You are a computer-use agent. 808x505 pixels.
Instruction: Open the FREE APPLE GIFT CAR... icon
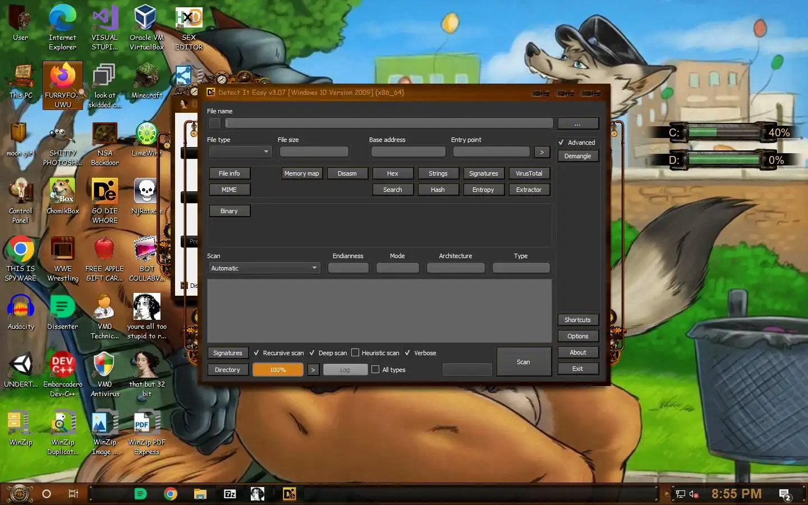click(105, 259)
